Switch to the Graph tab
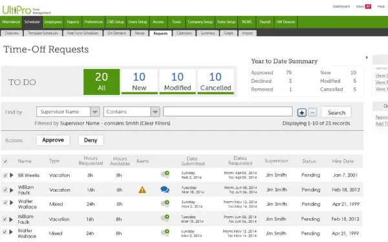 click(229, 34)
